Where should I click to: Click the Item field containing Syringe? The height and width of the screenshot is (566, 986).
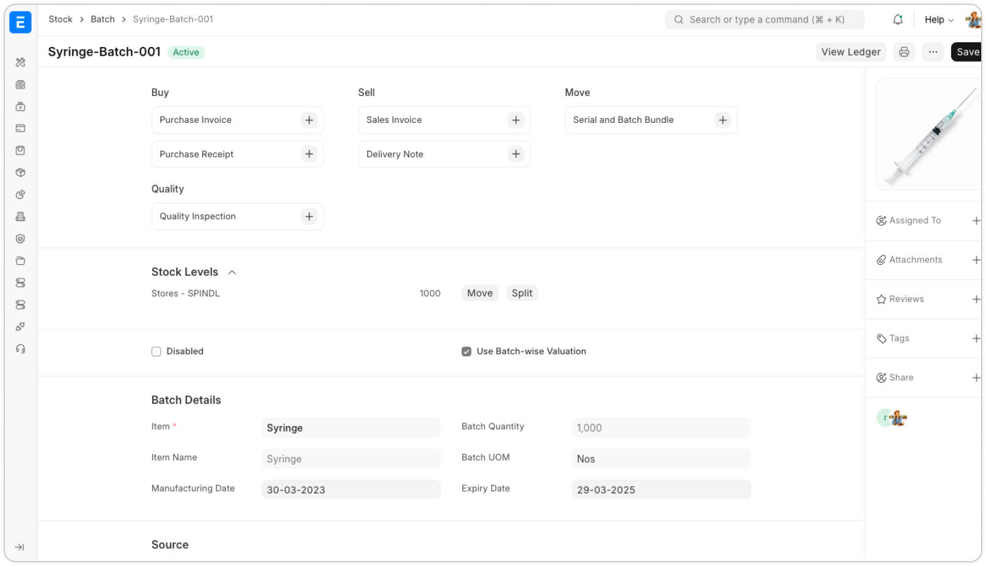(x=350, y=428)
